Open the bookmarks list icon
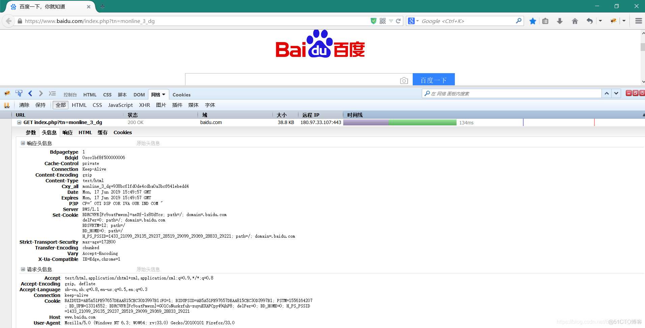This screenshot has height=328, width=645. coord(545,21)
